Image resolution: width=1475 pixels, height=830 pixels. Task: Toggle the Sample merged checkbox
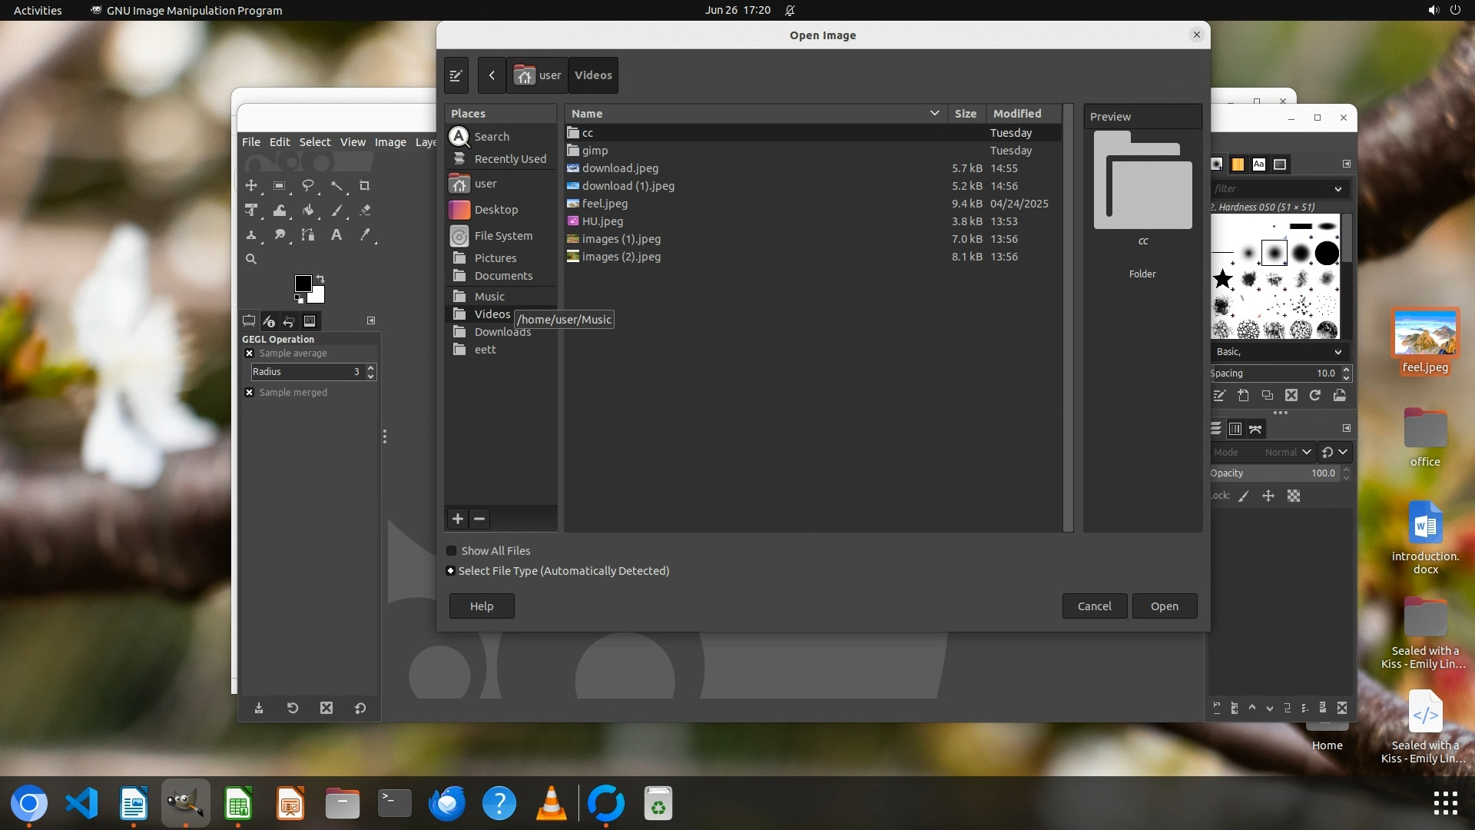point(250,393)
